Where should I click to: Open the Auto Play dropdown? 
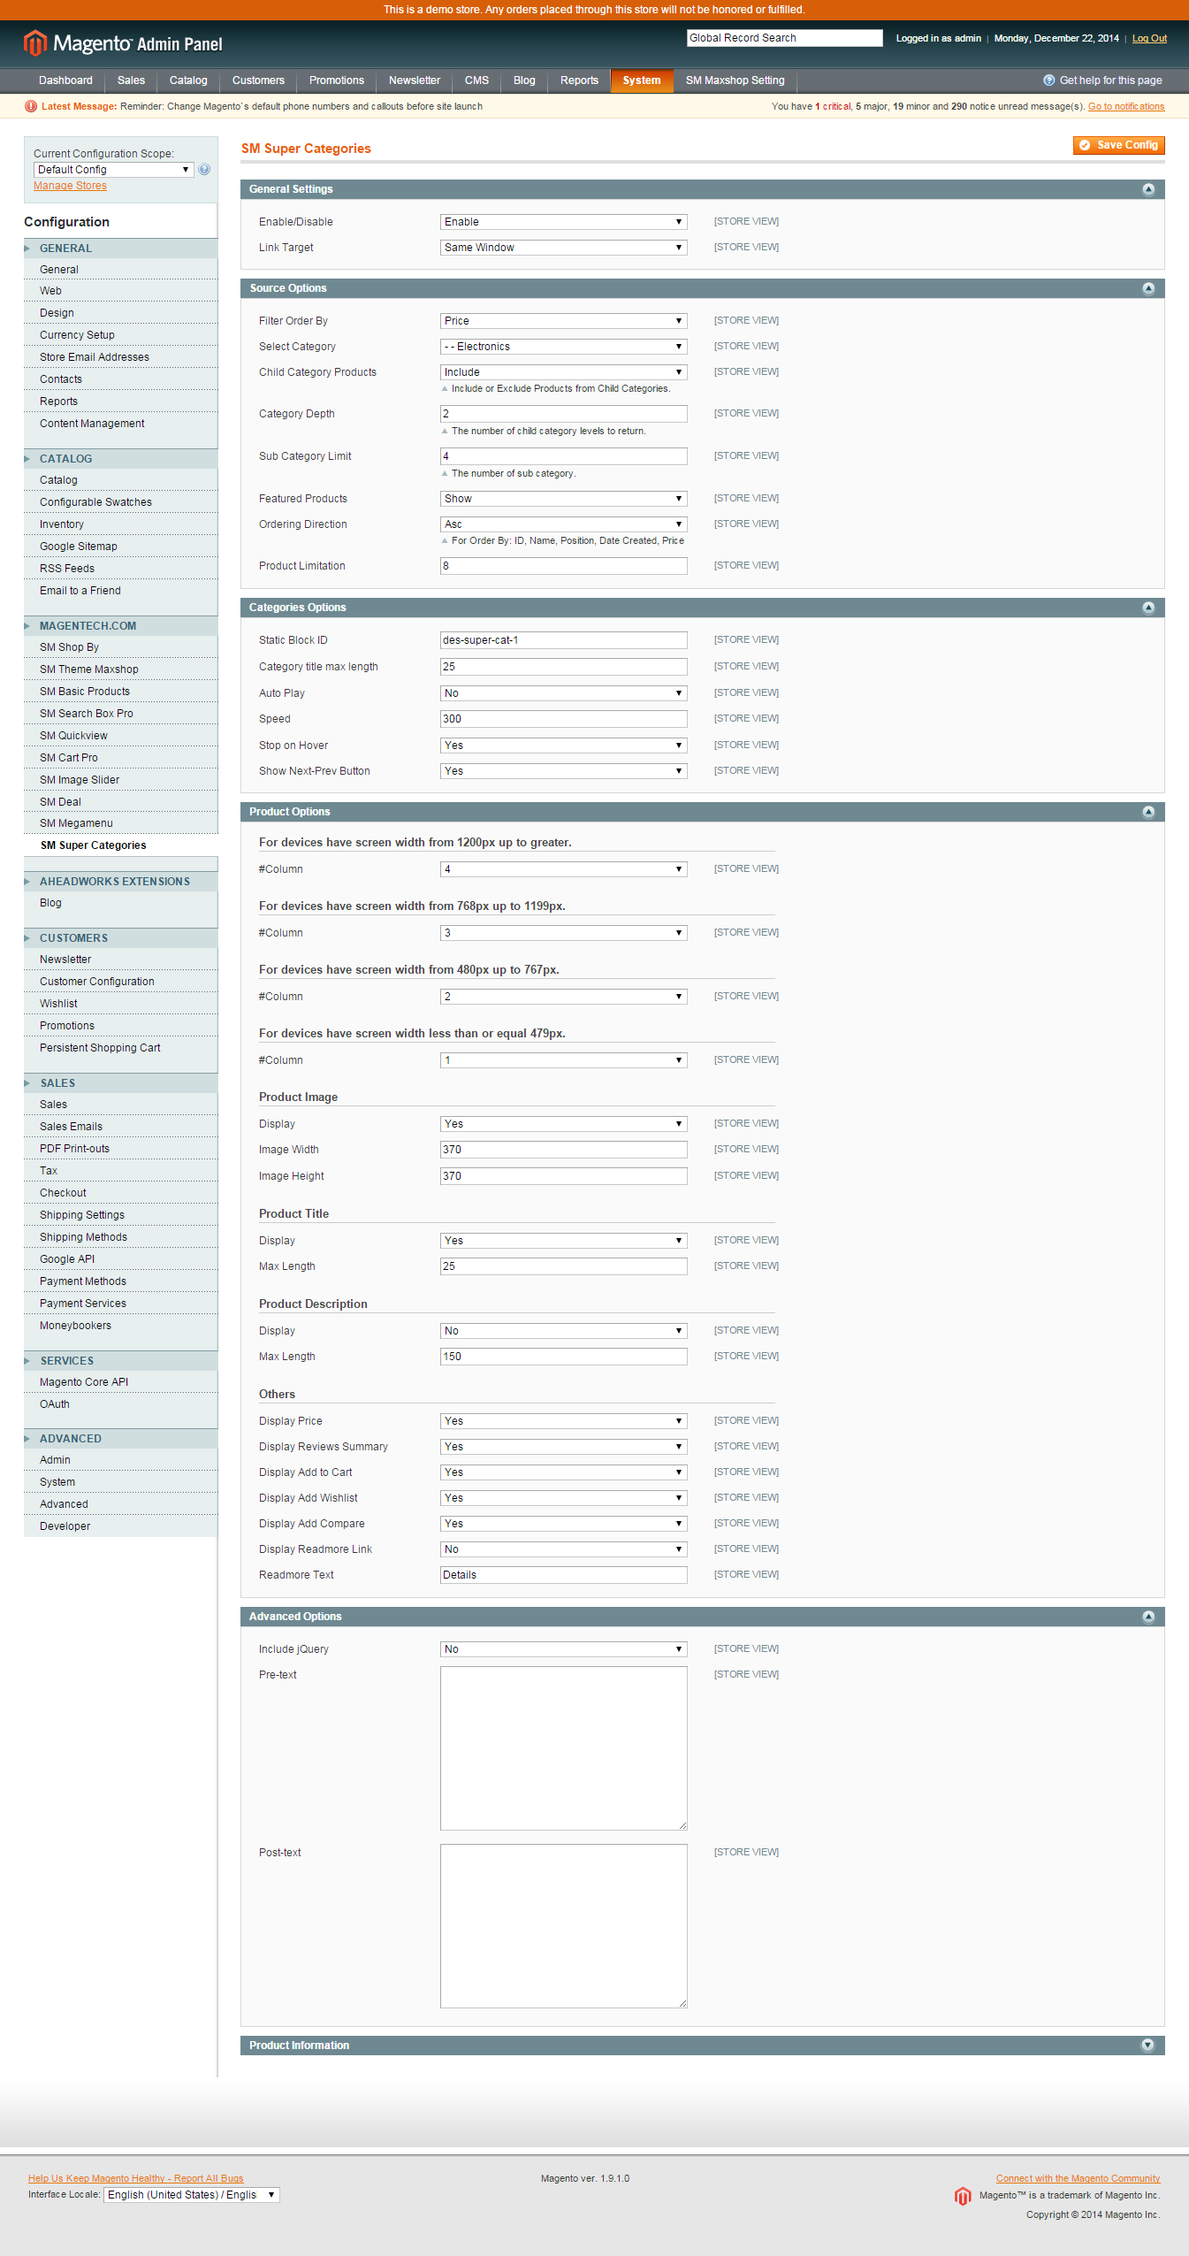point(563,693)
